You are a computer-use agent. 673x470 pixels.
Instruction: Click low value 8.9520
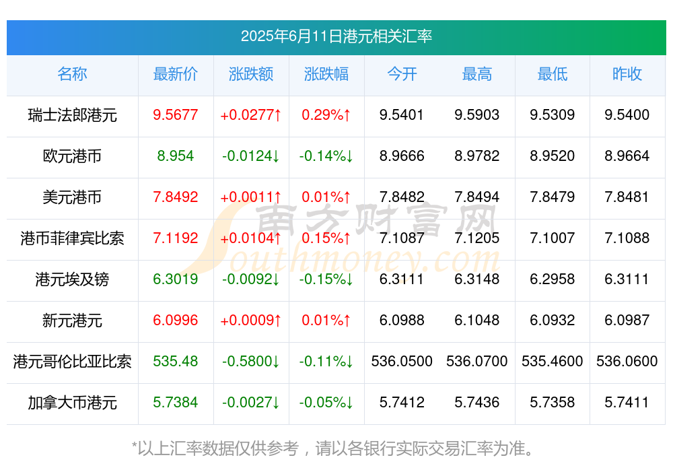(553, 156)
